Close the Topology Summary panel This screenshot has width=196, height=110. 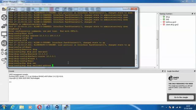(x=195, y=14)
